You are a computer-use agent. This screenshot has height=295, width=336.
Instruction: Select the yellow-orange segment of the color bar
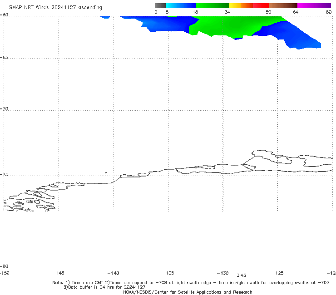(x=241, y=5)
